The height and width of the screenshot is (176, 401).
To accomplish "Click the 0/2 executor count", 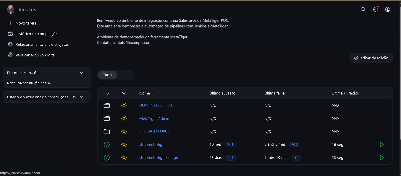I will [x=74, y=97].
